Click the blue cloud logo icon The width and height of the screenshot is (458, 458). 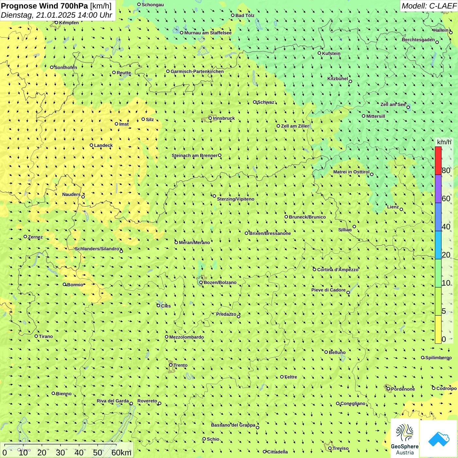[438, 438]
